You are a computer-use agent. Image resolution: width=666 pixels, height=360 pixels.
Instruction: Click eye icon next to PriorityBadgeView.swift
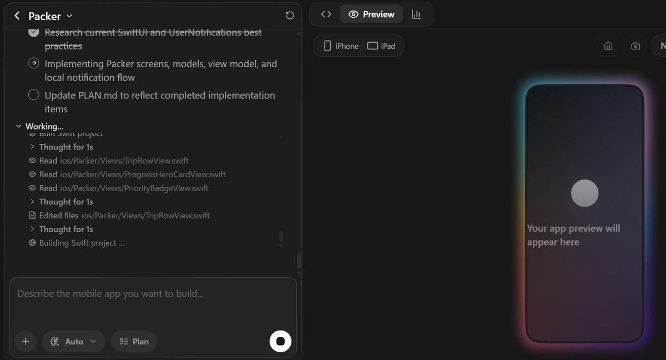coord(32,188)
